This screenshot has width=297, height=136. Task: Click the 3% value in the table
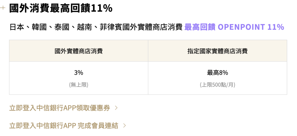click(79, 73)
